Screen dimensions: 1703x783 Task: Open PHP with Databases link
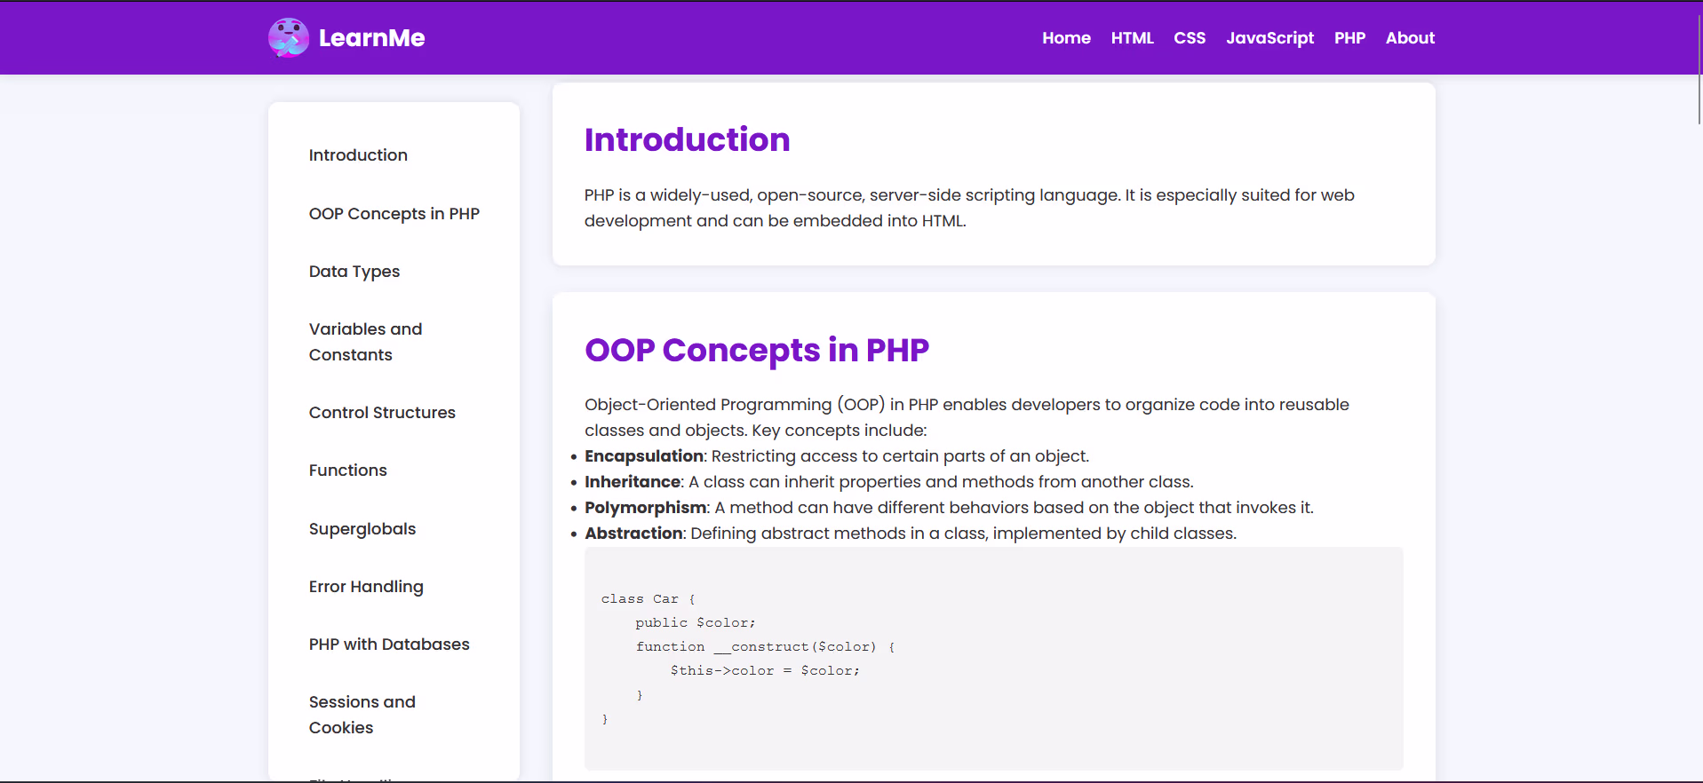click(x=389, y=645)
